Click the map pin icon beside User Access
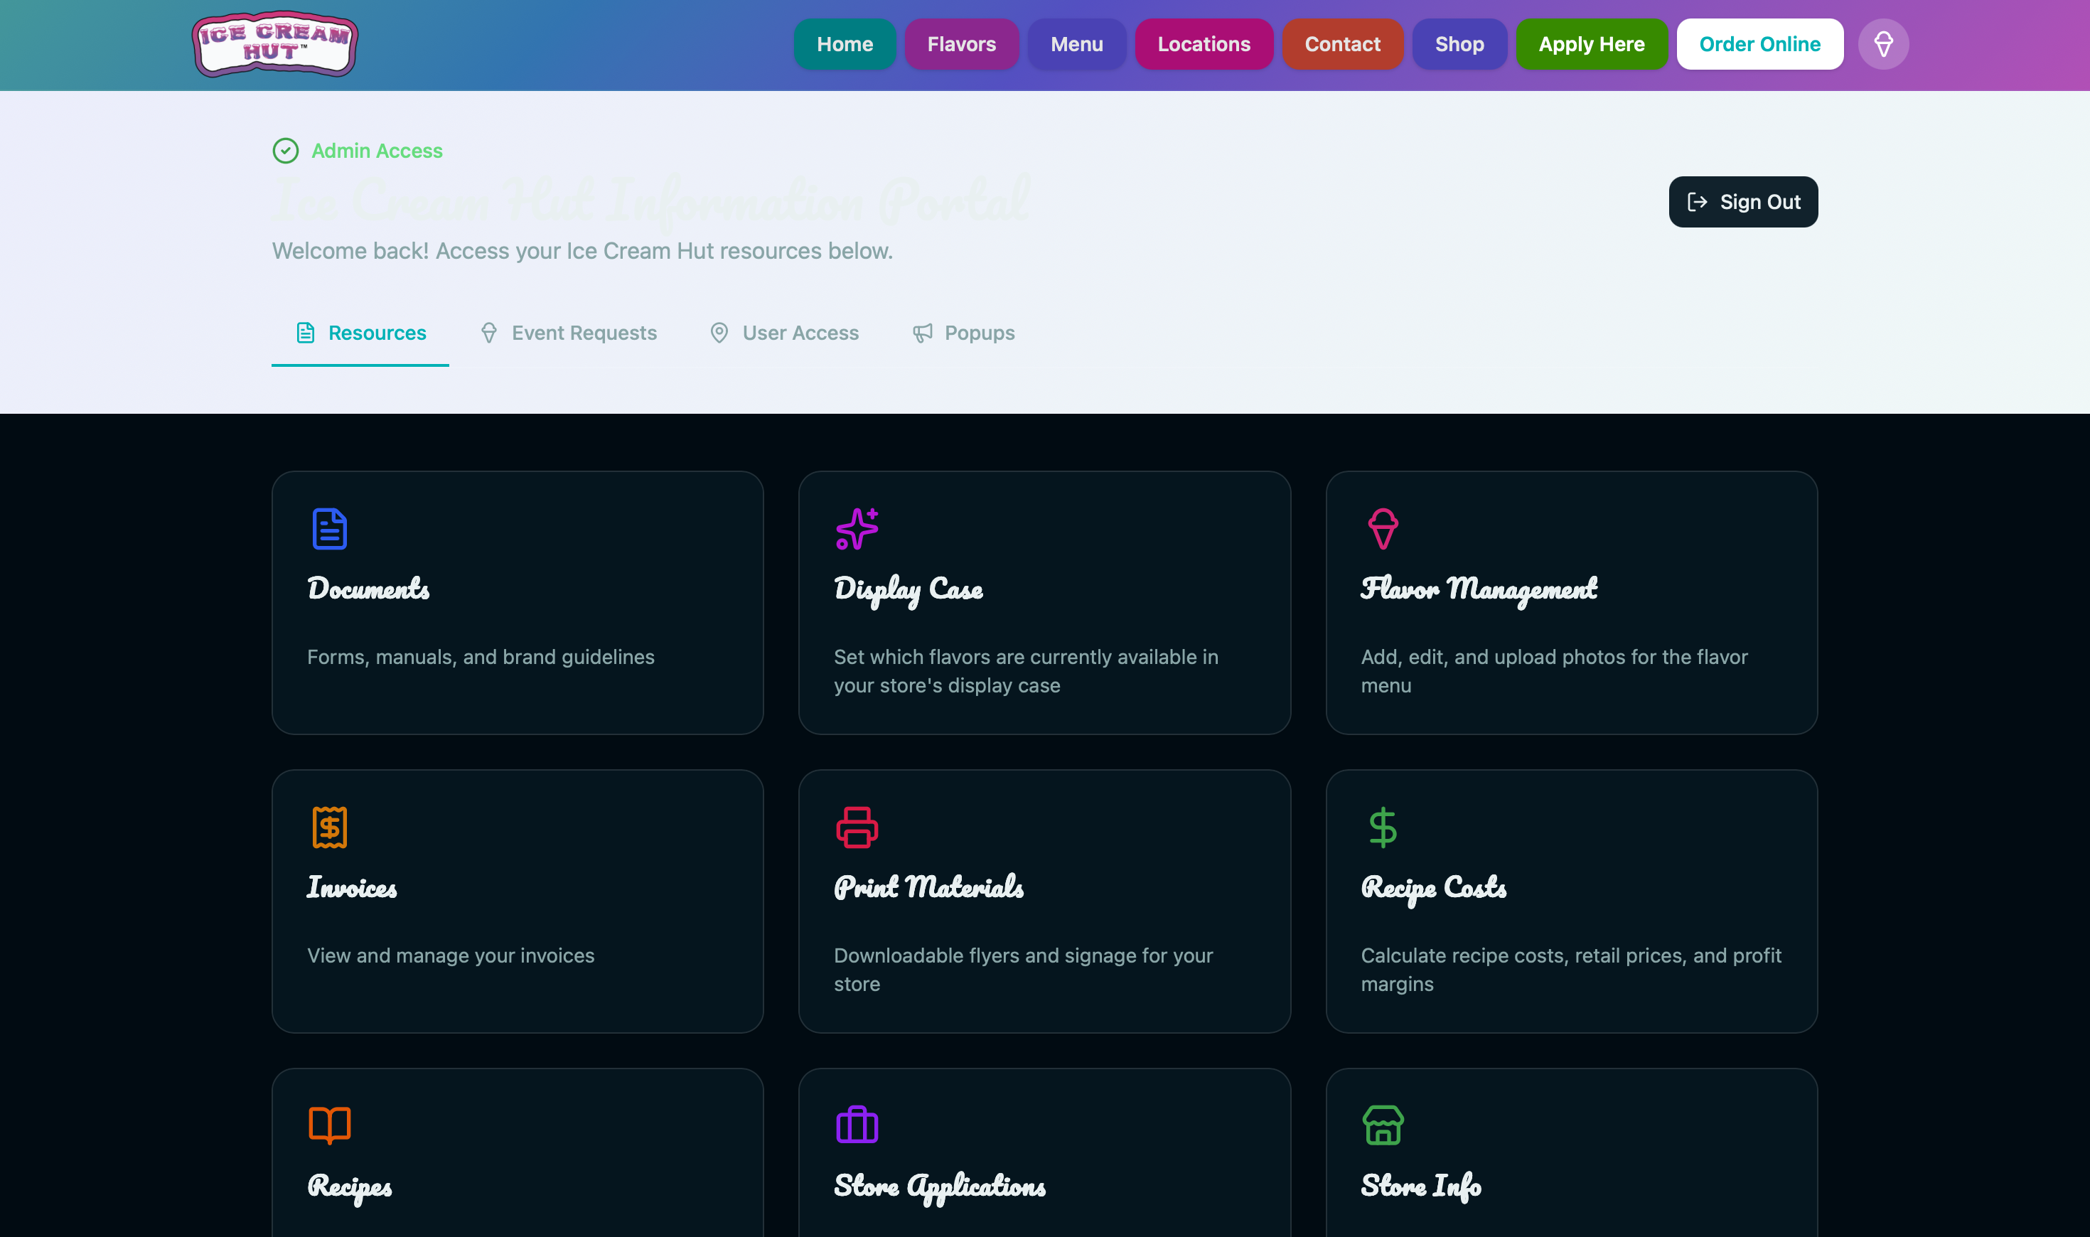 click(x=719, y=333)
